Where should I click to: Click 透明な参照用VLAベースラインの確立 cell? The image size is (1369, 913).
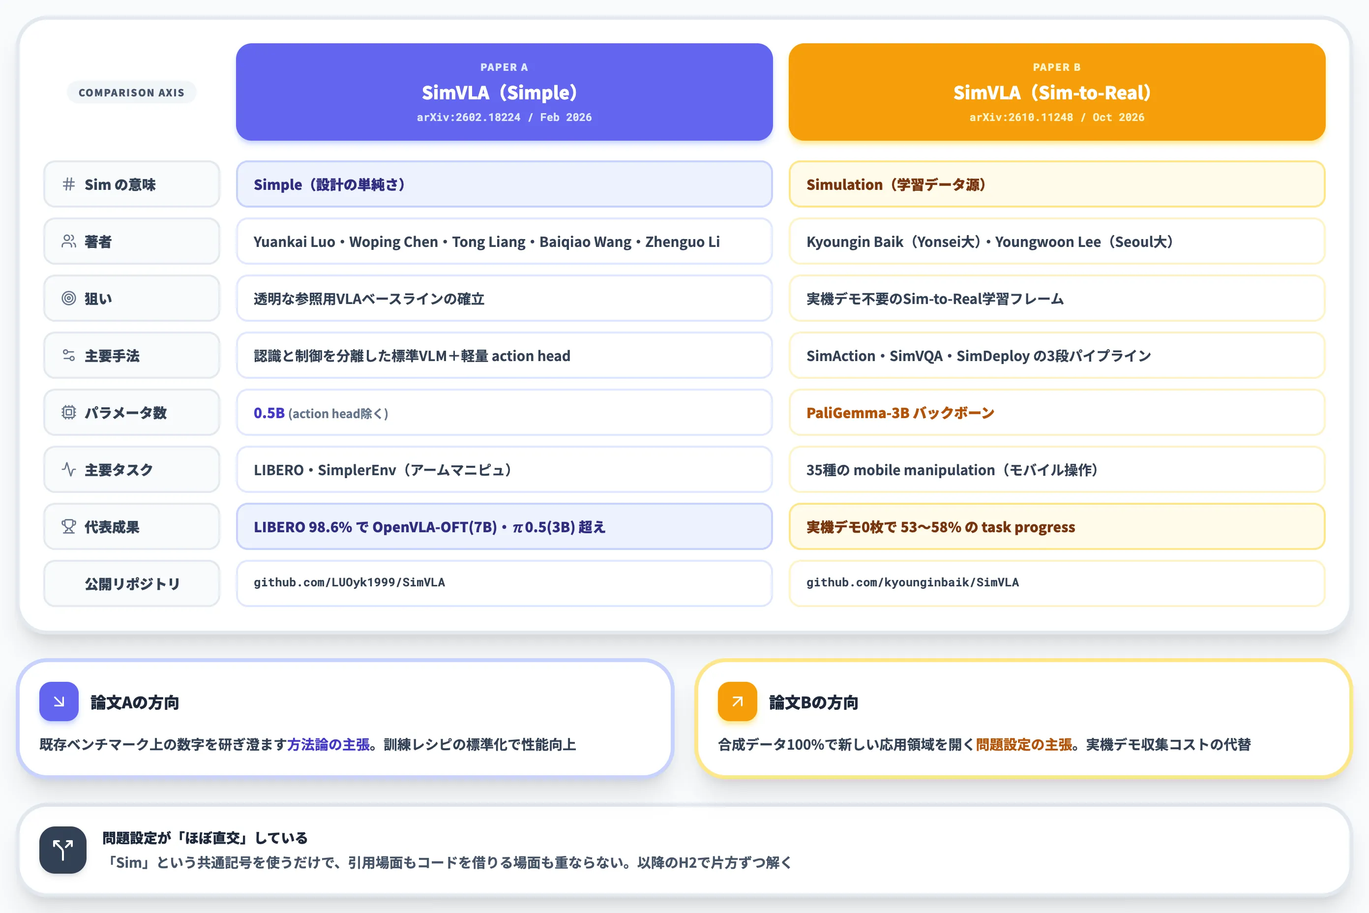pyautogui.click(x=504, y=298)
